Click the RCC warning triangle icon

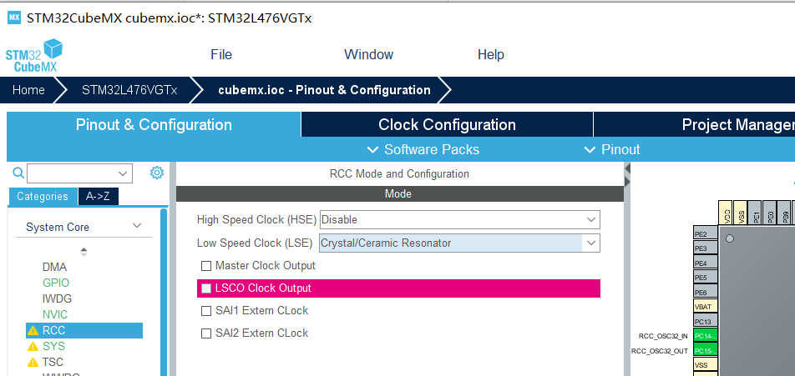pyautogui.click(x=33, y=331)
